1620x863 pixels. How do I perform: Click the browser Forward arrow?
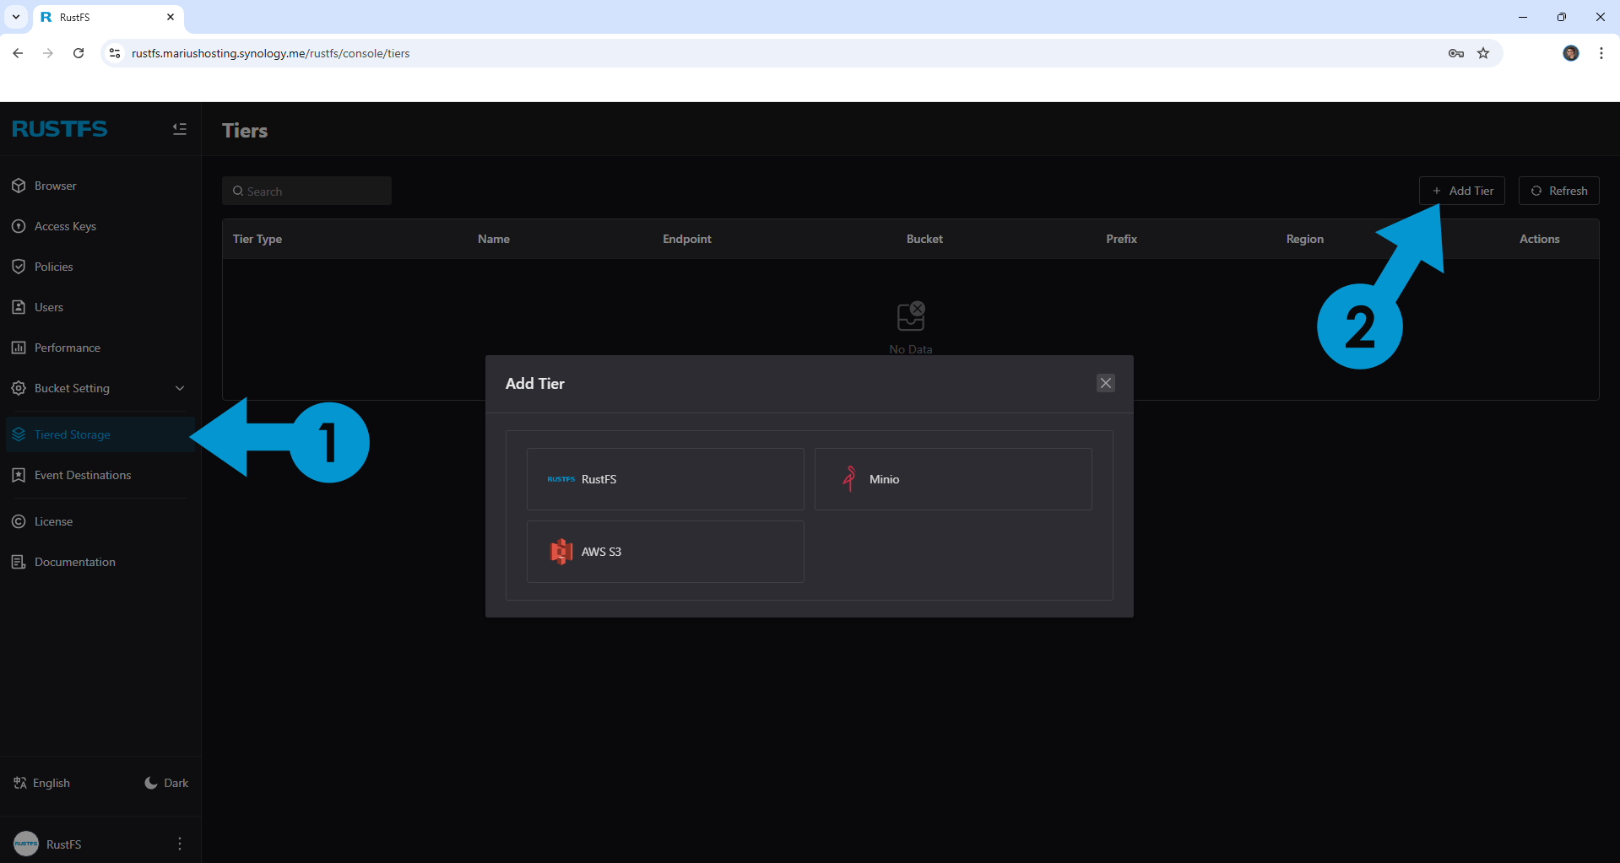coord(48,53)
